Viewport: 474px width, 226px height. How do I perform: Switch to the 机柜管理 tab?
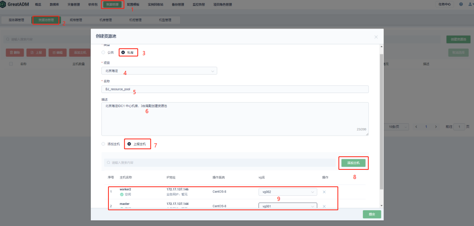[136, 20]
